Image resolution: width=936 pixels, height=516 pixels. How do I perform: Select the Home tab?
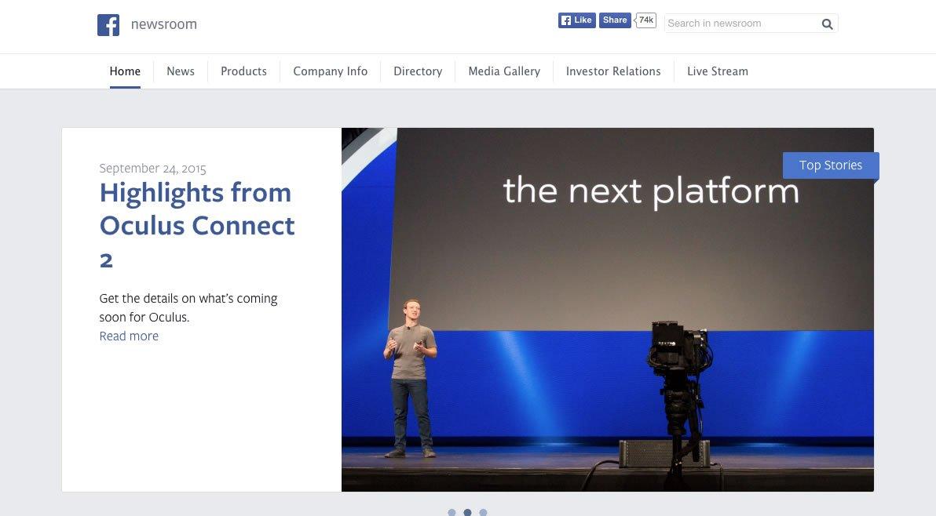(125, 71)
